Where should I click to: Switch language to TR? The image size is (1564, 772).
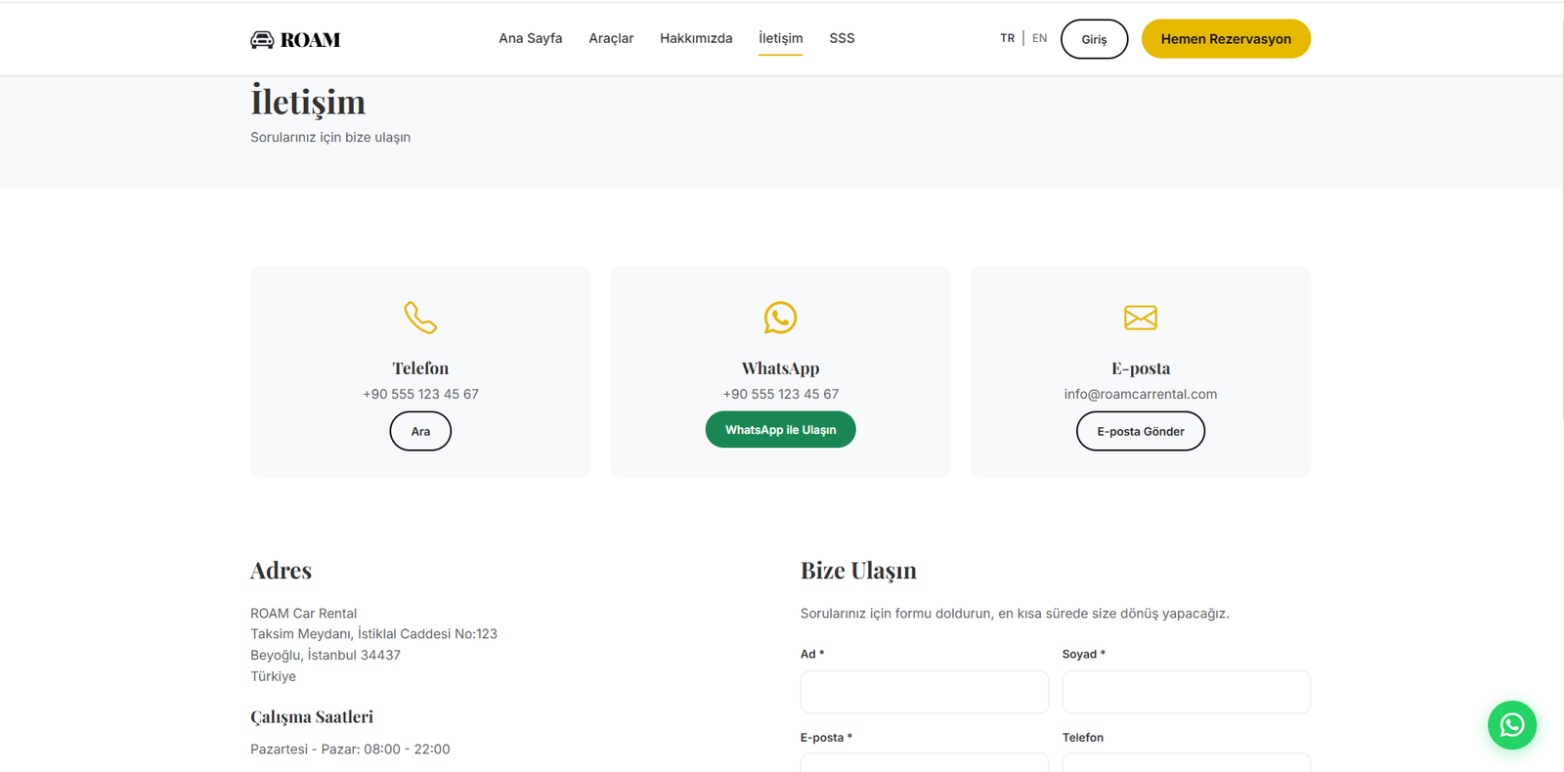(x=1007, y=38)
